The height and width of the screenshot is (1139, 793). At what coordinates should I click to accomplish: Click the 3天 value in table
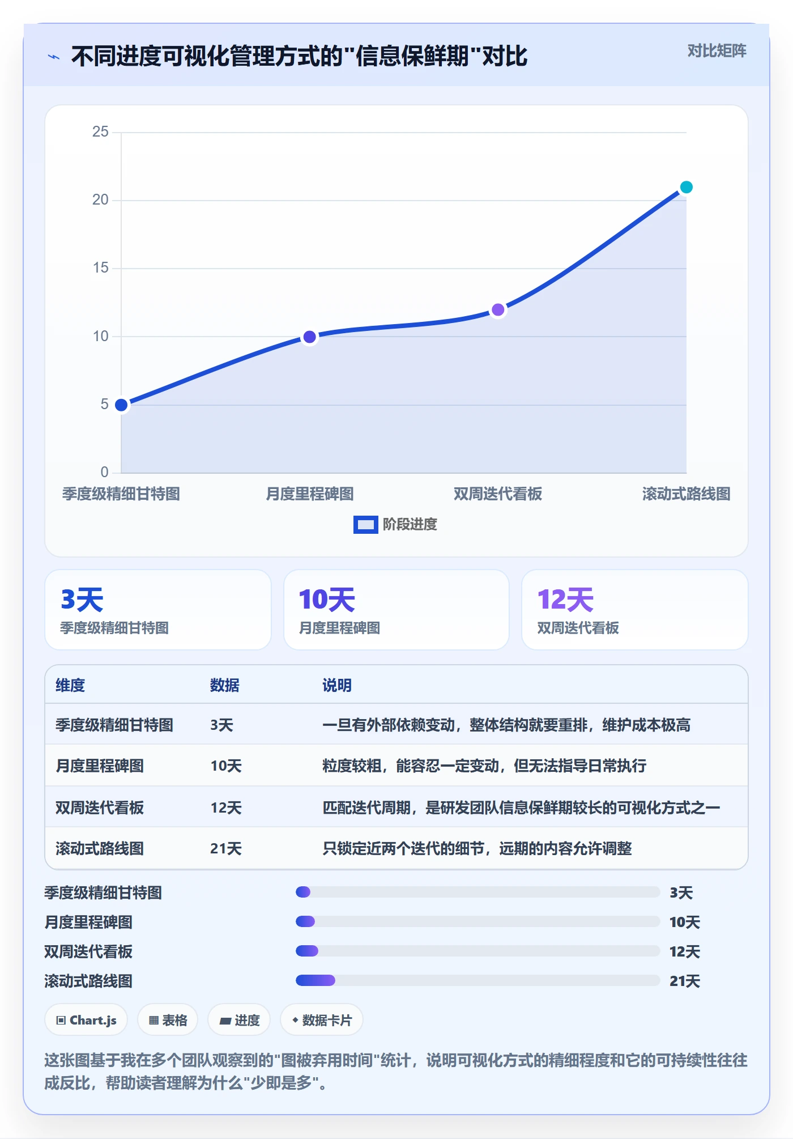222,725
